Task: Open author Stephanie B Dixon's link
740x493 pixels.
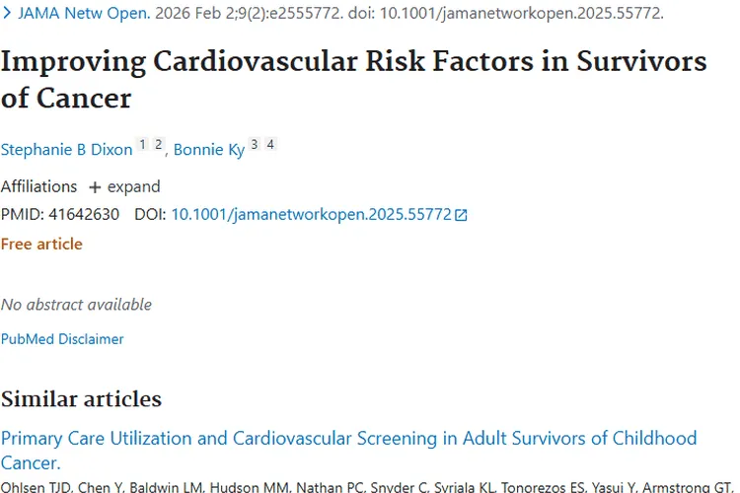Action: point(66,150)
